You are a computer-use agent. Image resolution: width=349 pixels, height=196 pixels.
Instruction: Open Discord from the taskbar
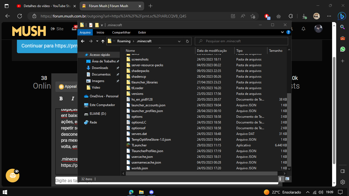click(x=151, y=192)
